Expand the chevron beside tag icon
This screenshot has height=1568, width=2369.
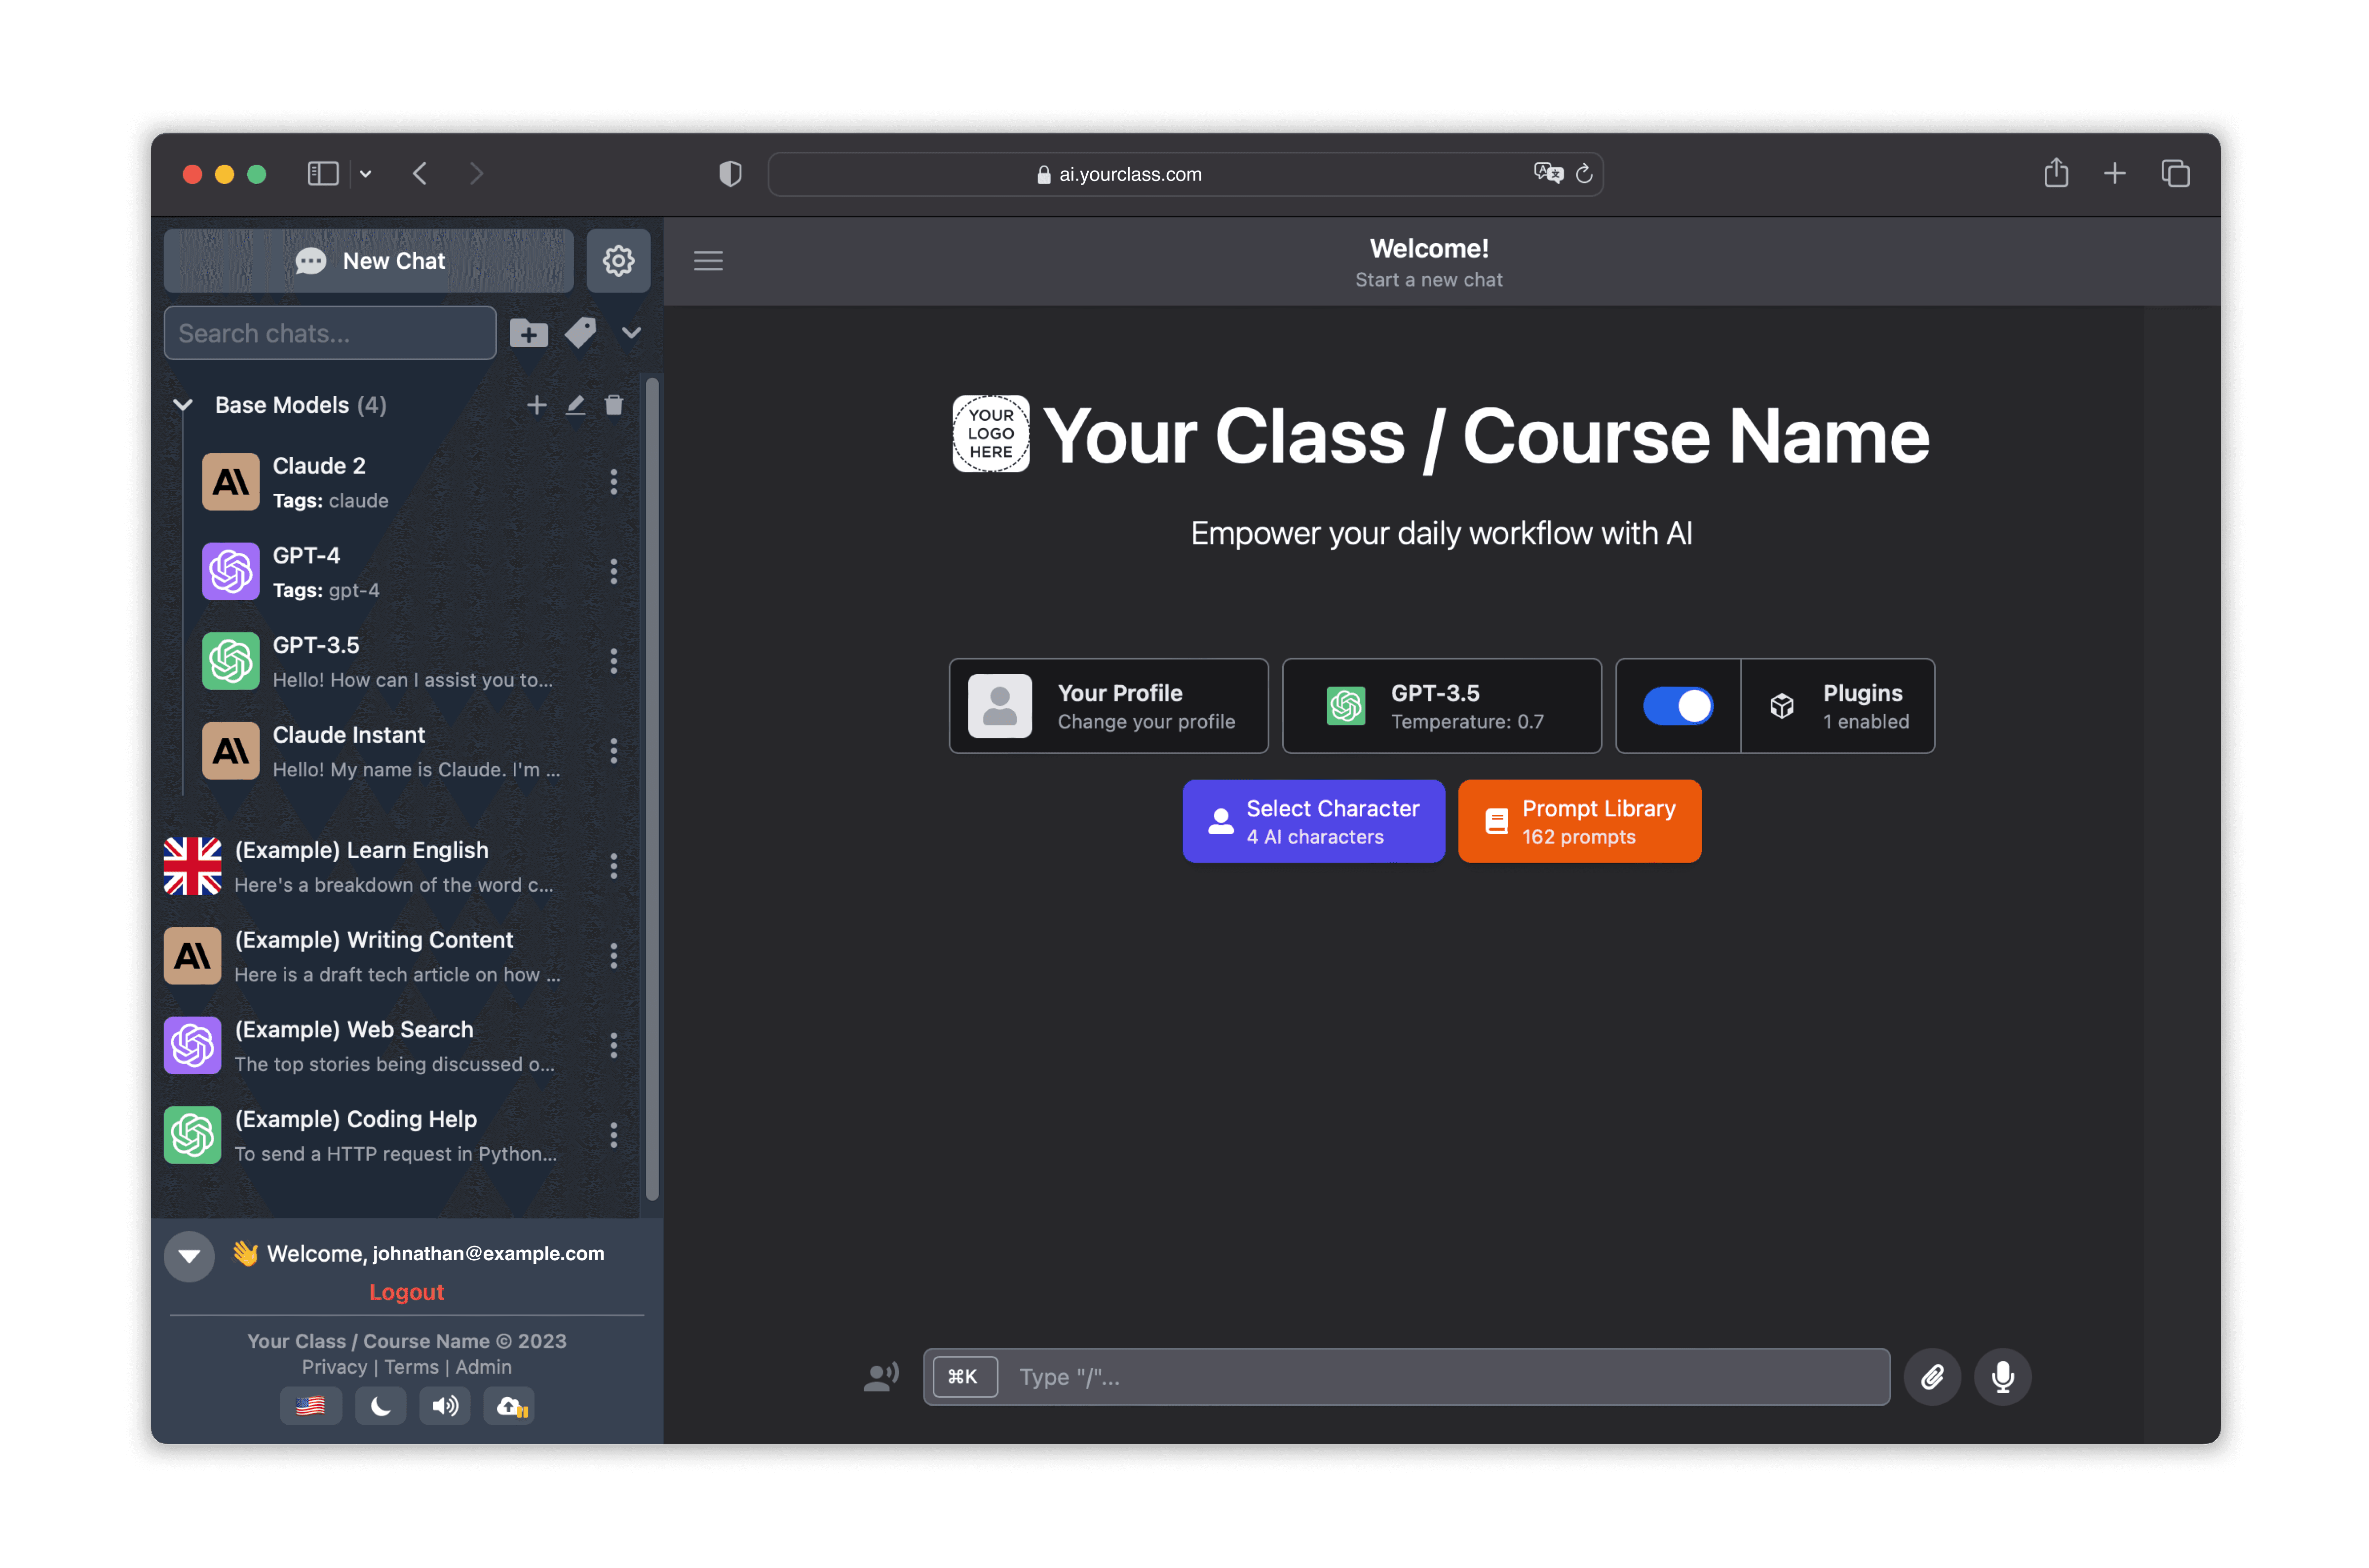[631, 333]
